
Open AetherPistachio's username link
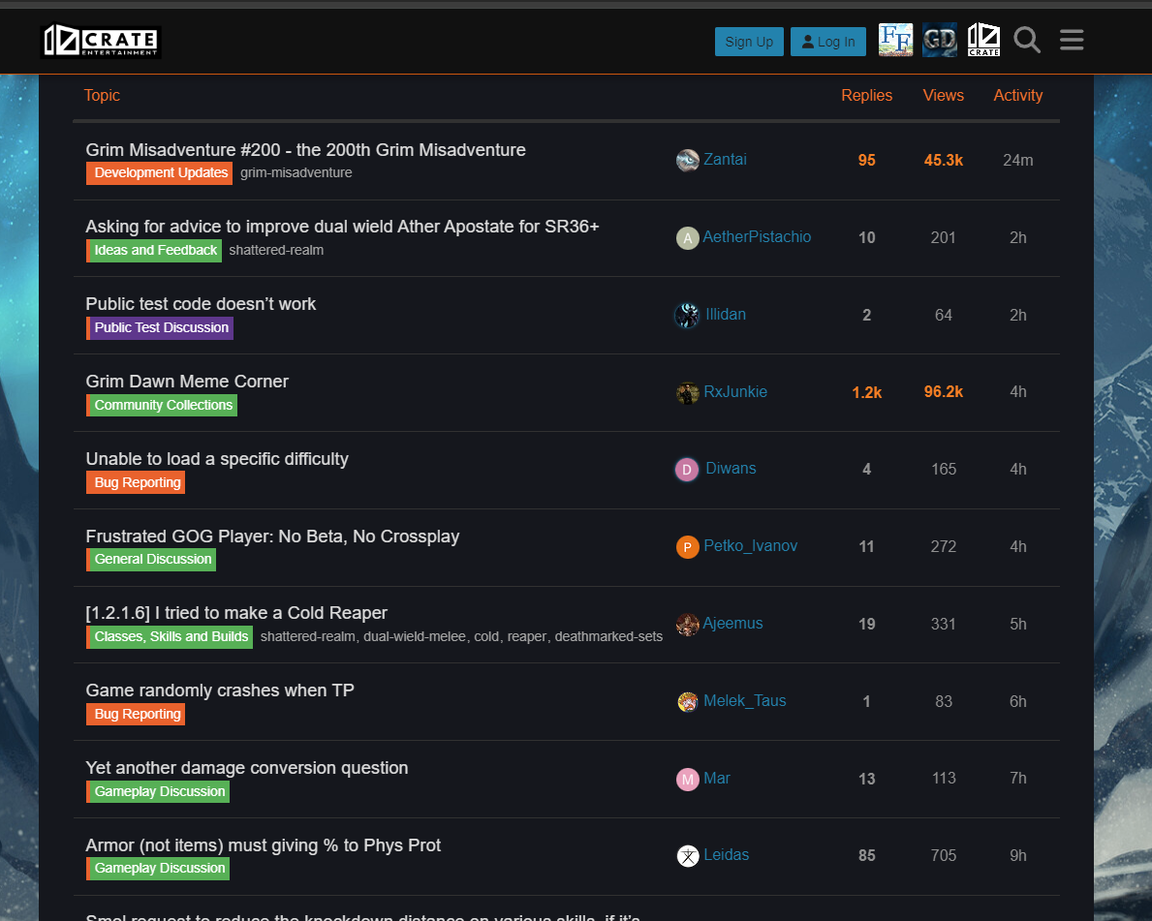(757, 237)
